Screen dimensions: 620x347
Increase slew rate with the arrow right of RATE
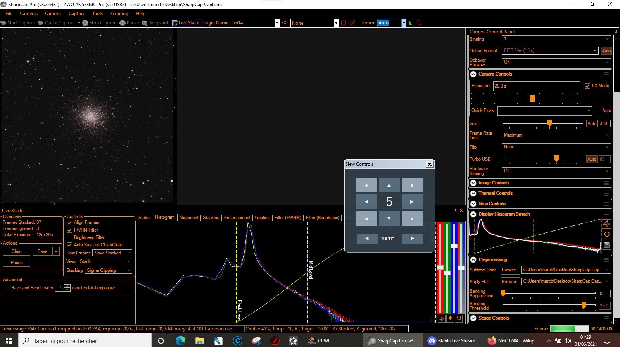tap(412, 239)
